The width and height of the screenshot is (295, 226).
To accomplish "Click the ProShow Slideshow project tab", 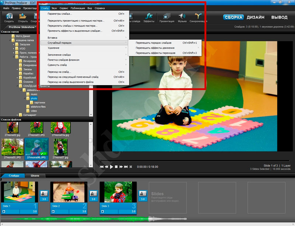I will point(22,27).
